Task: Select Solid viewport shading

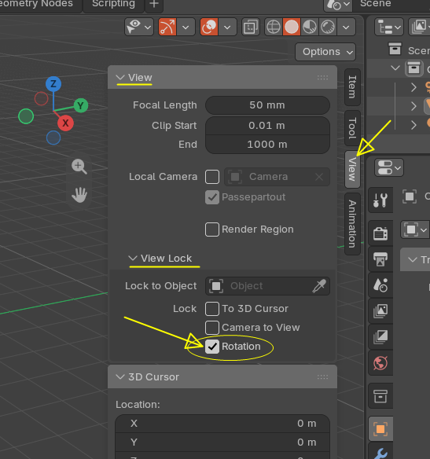Action: tap(292, 27)
